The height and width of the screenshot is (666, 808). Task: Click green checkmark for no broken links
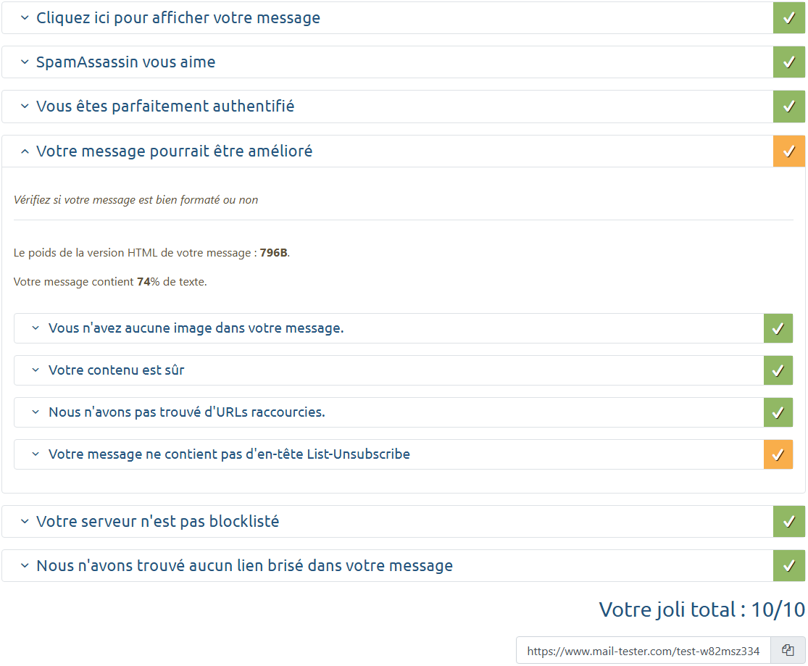click(789, 566)
